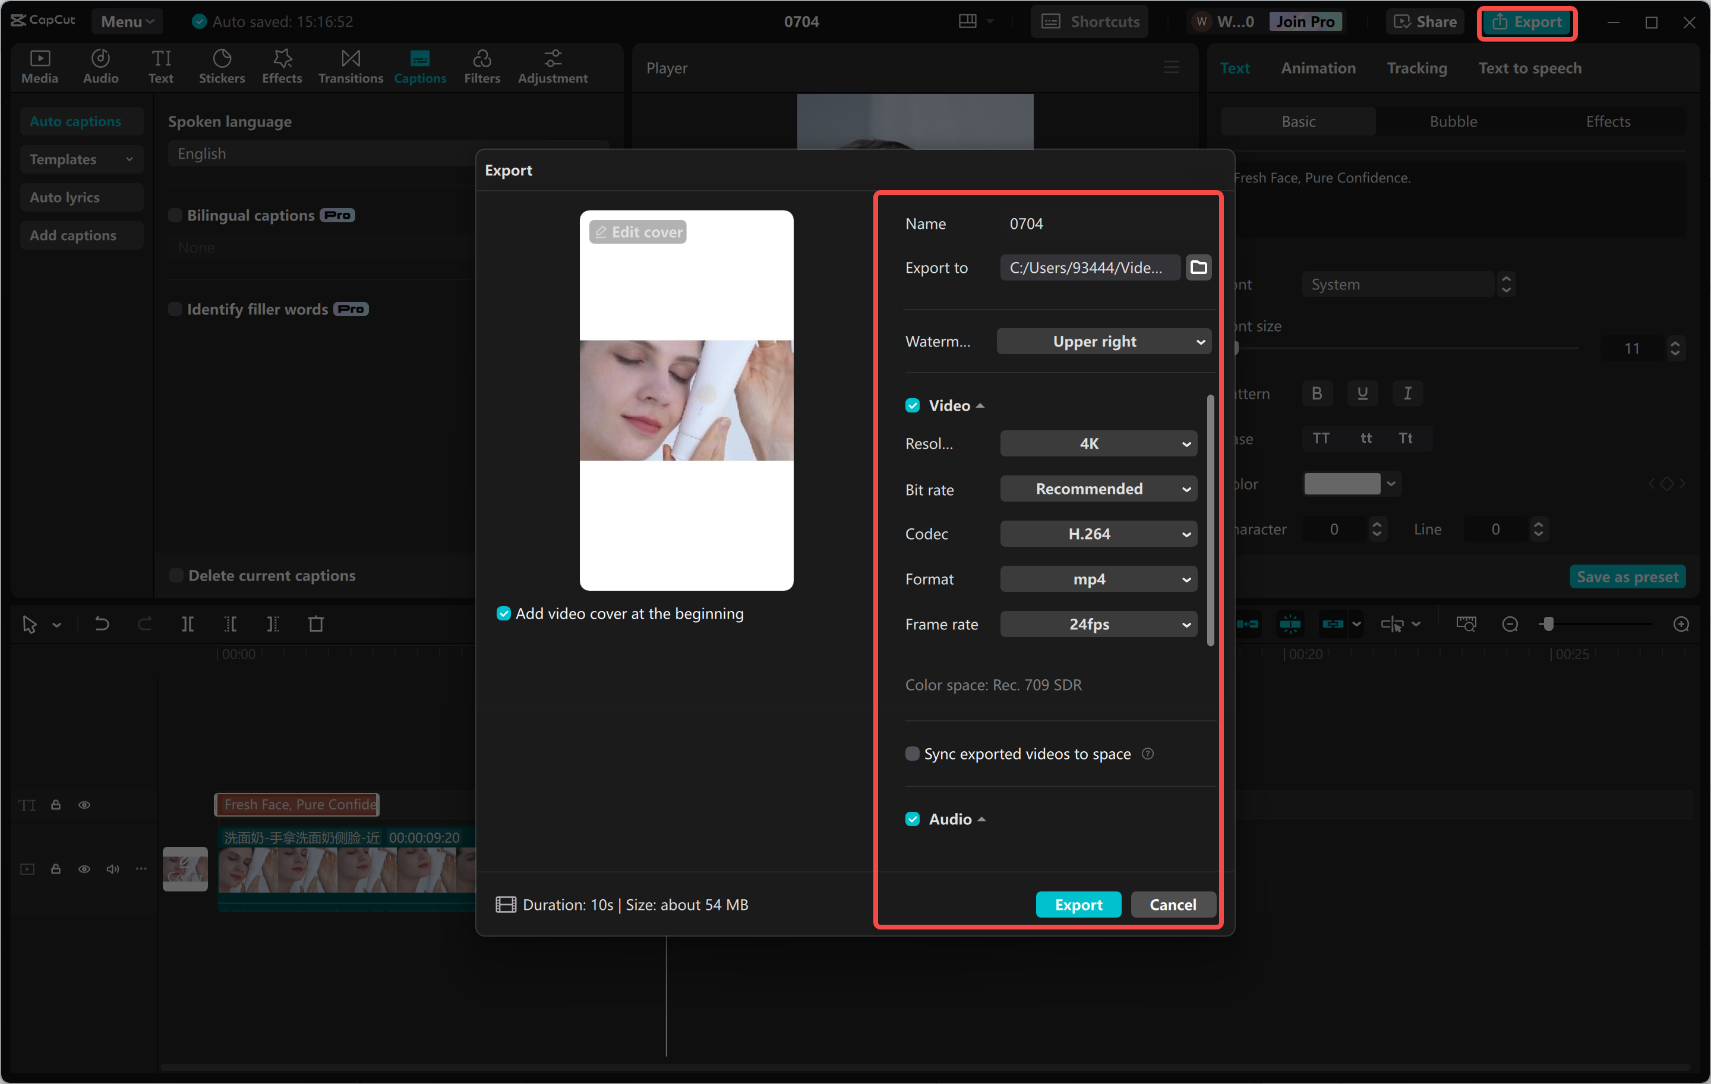Open the Transitions panel icon

[351, 66]
